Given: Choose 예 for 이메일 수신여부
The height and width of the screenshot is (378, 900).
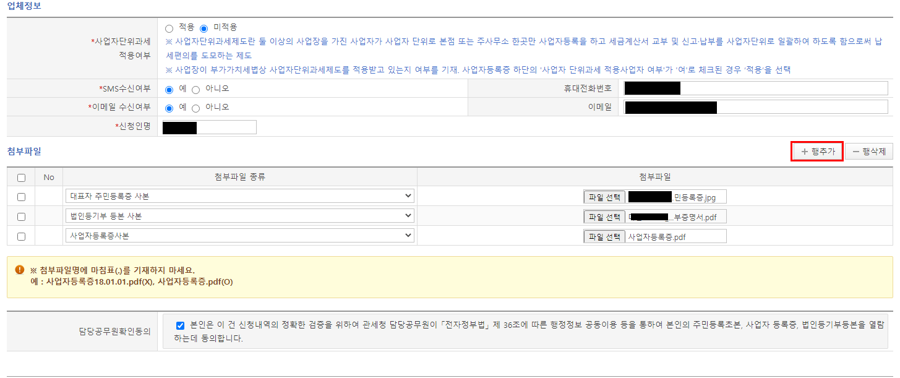Looking at the screenshot, I should (169, 108).
